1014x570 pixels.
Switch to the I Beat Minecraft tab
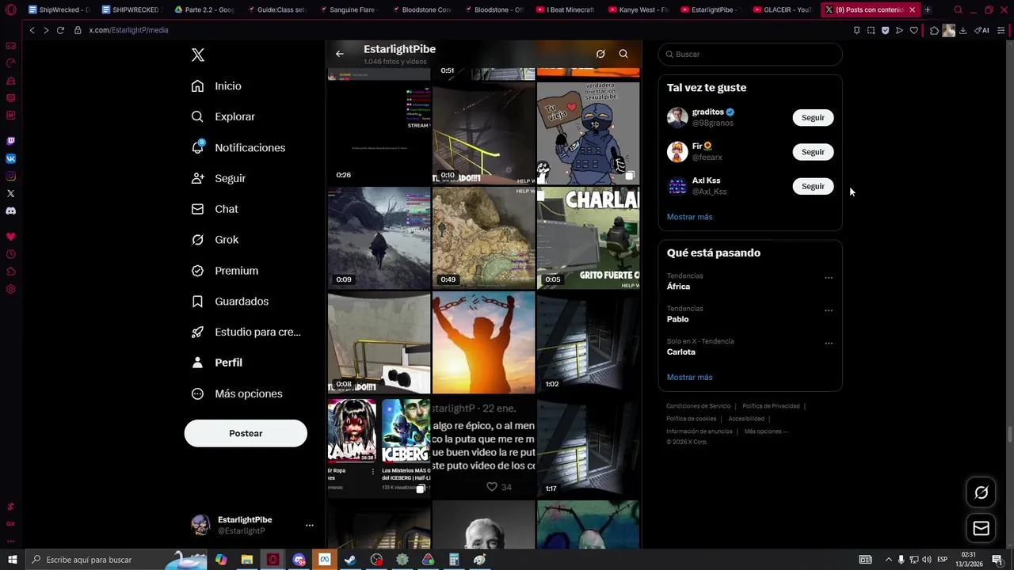[566, 9]
